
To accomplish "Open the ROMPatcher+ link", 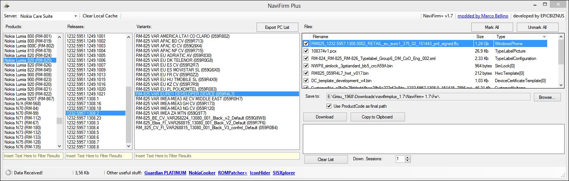I will [232, 173].
